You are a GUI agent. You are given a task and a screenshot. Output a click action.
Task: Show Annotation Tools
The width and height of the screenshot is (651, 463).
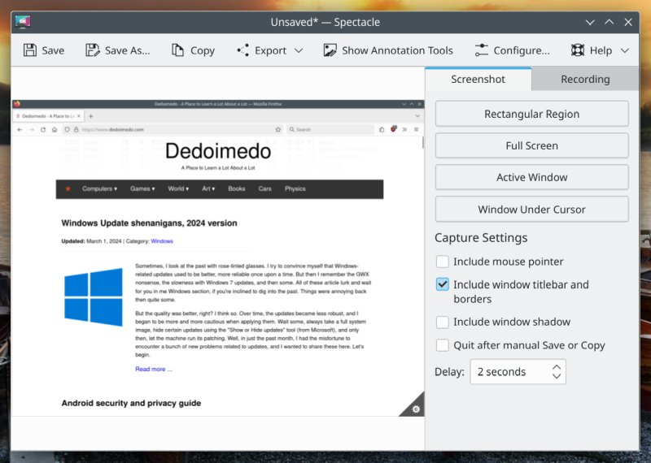point(387,50)
